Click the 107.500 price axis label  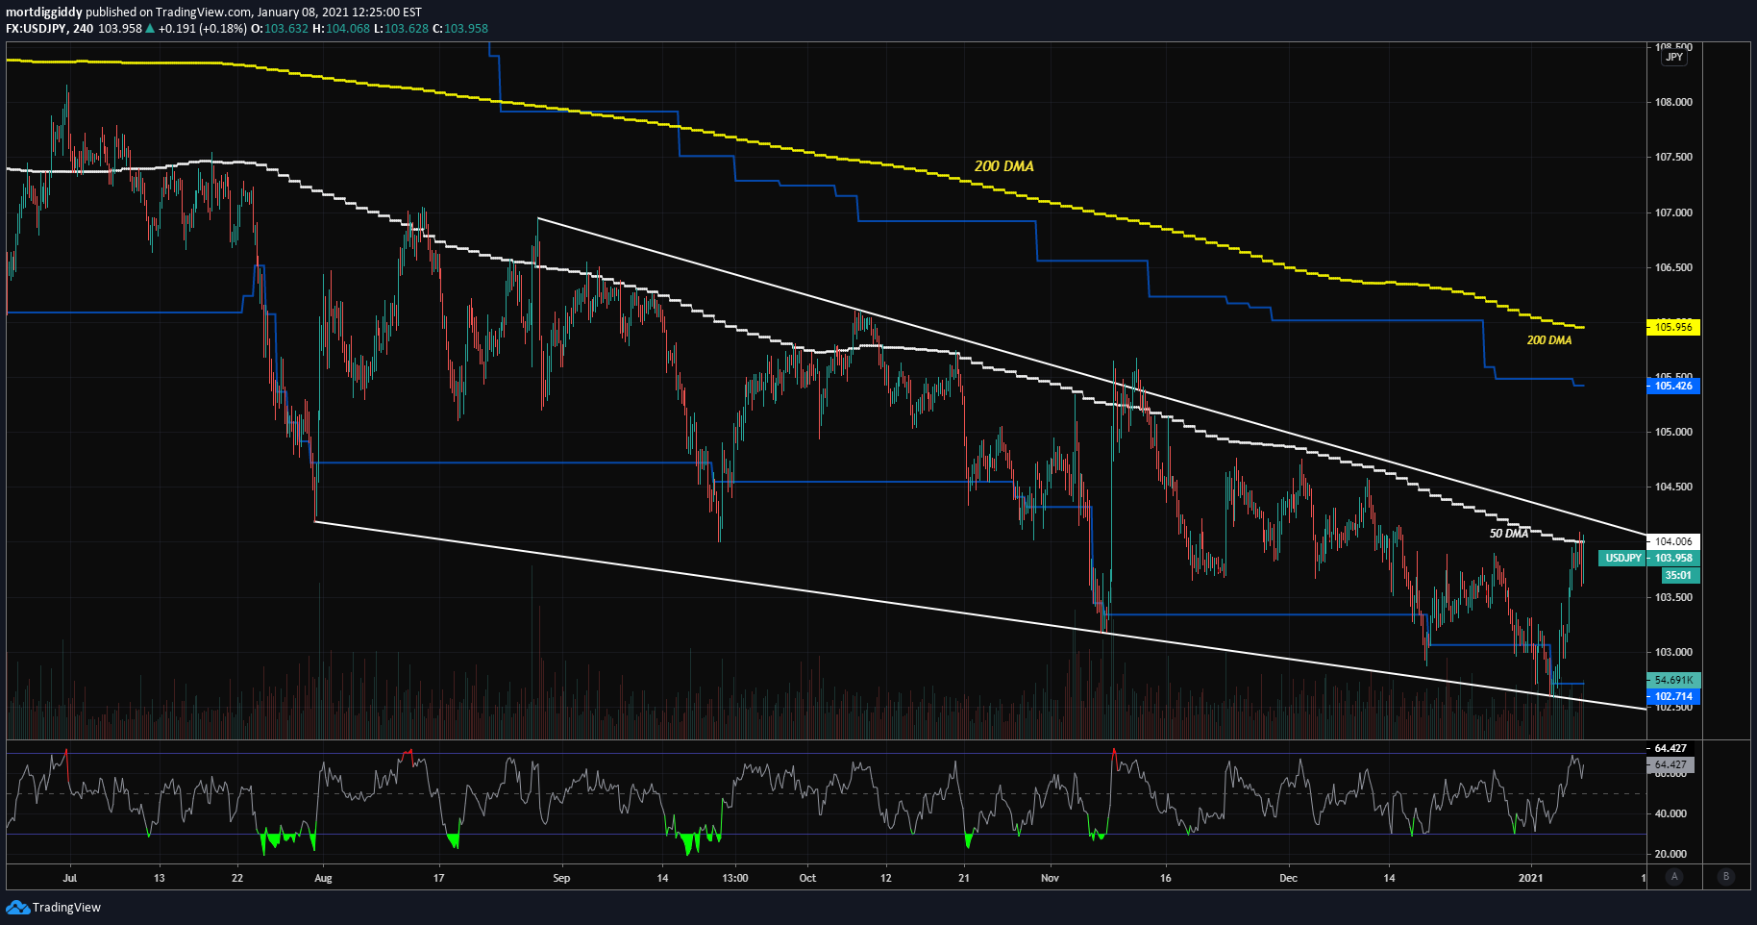pos(1673,157)
